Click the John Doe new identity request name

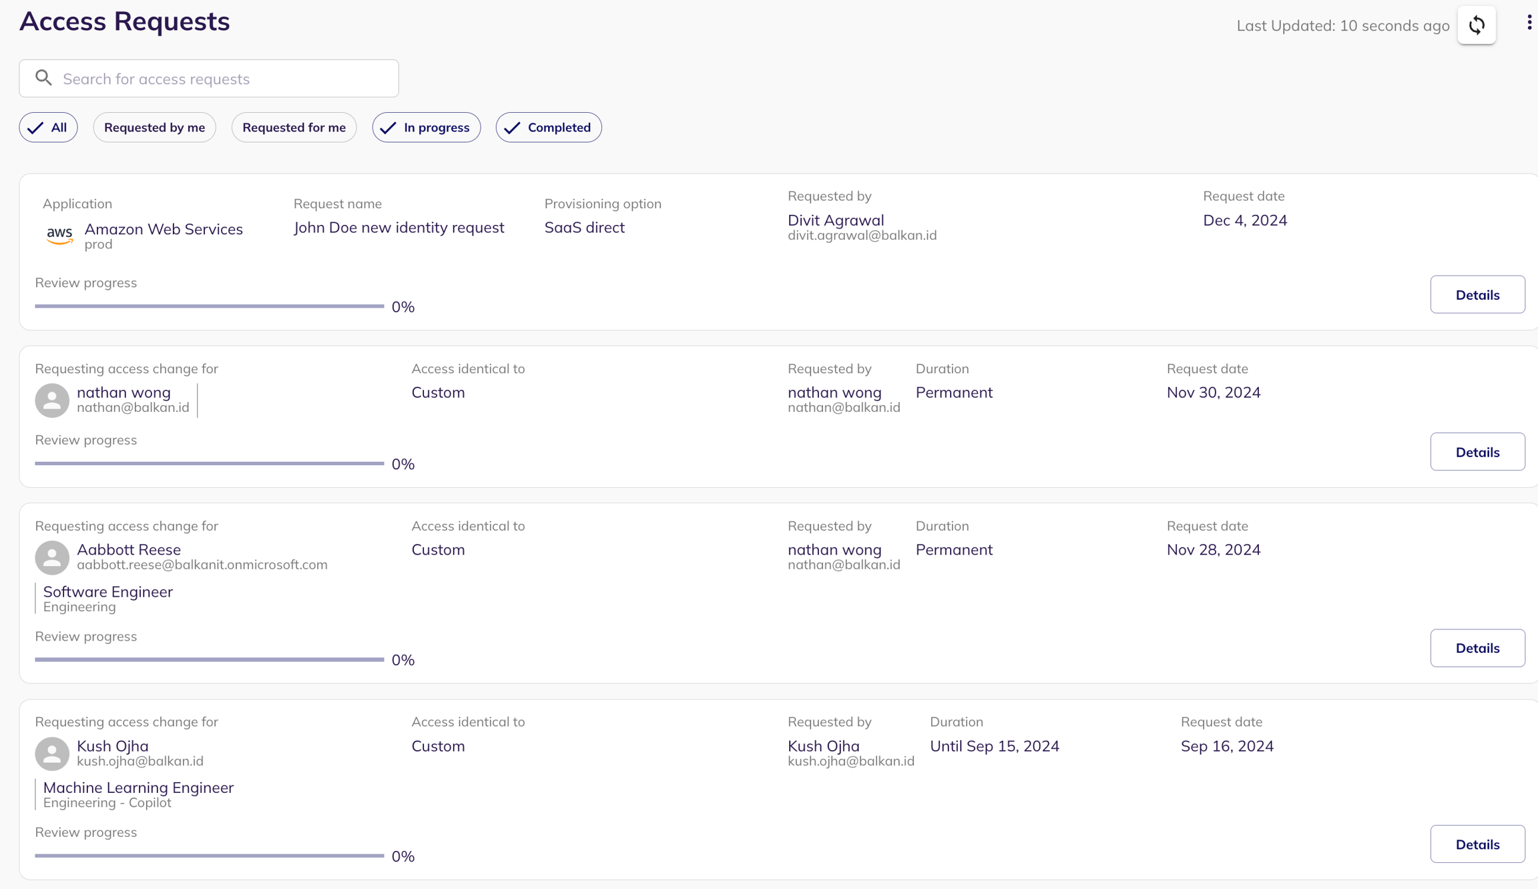[x=399, y=228]
